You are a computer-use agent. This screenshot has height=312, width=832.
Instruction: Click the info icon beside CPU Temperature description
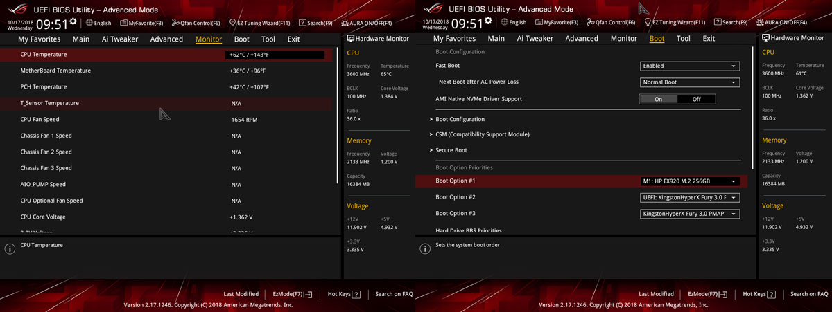10,248
